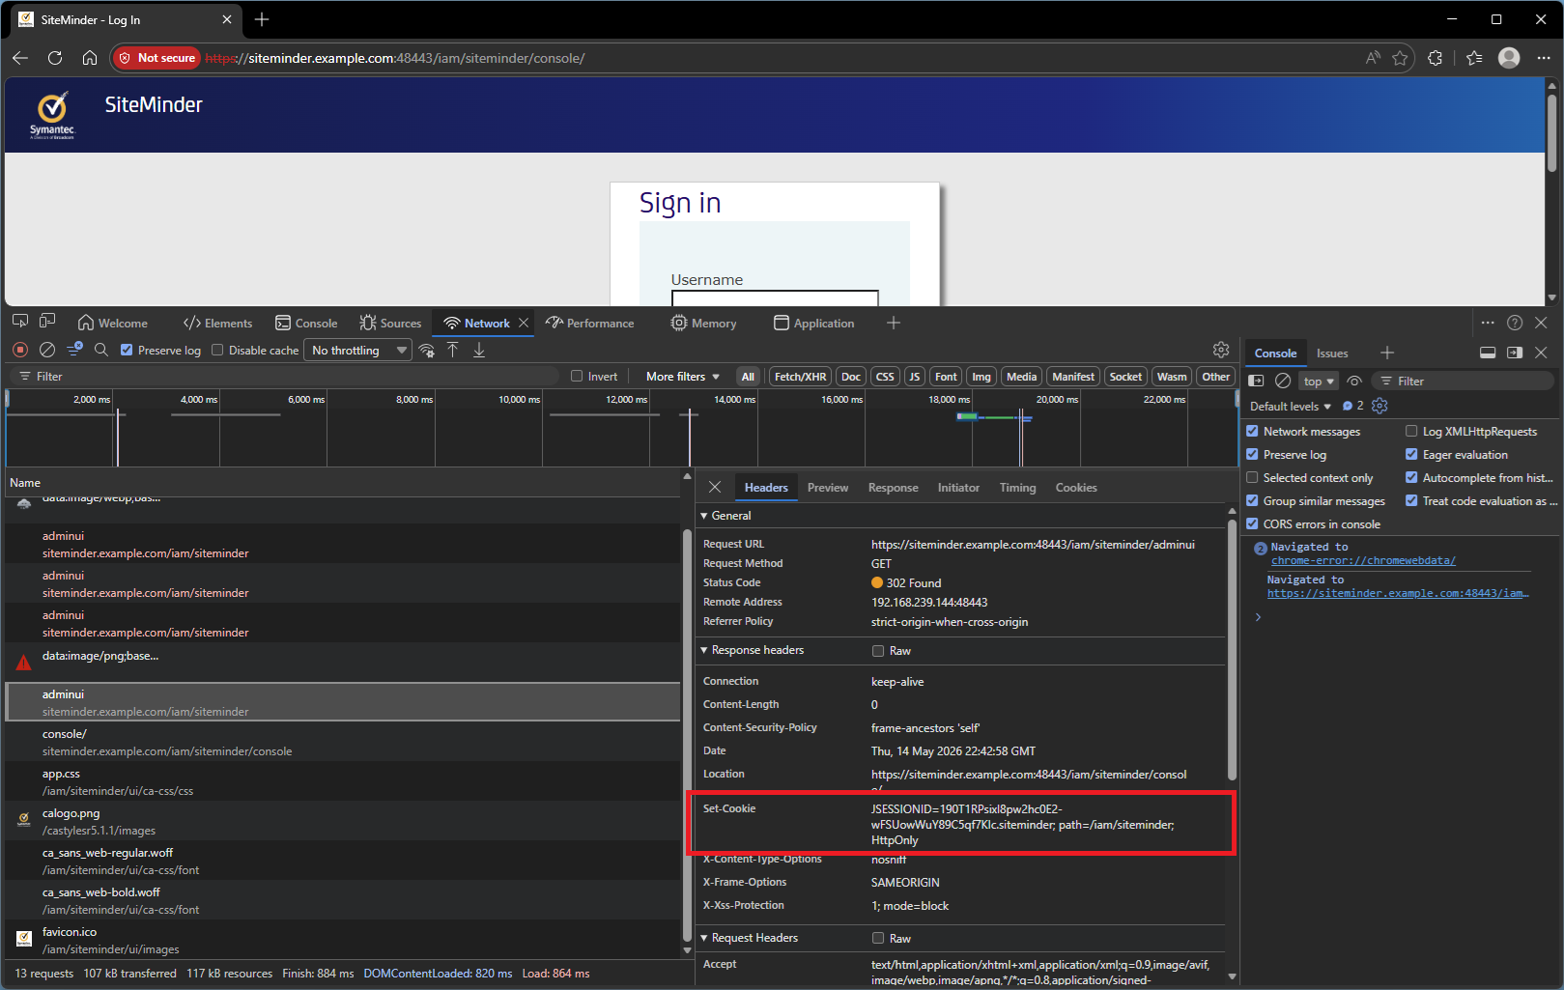Close request details pane
Viewport: 1564px width, 990px height.
pyautogui.click(x=715, y=487)
